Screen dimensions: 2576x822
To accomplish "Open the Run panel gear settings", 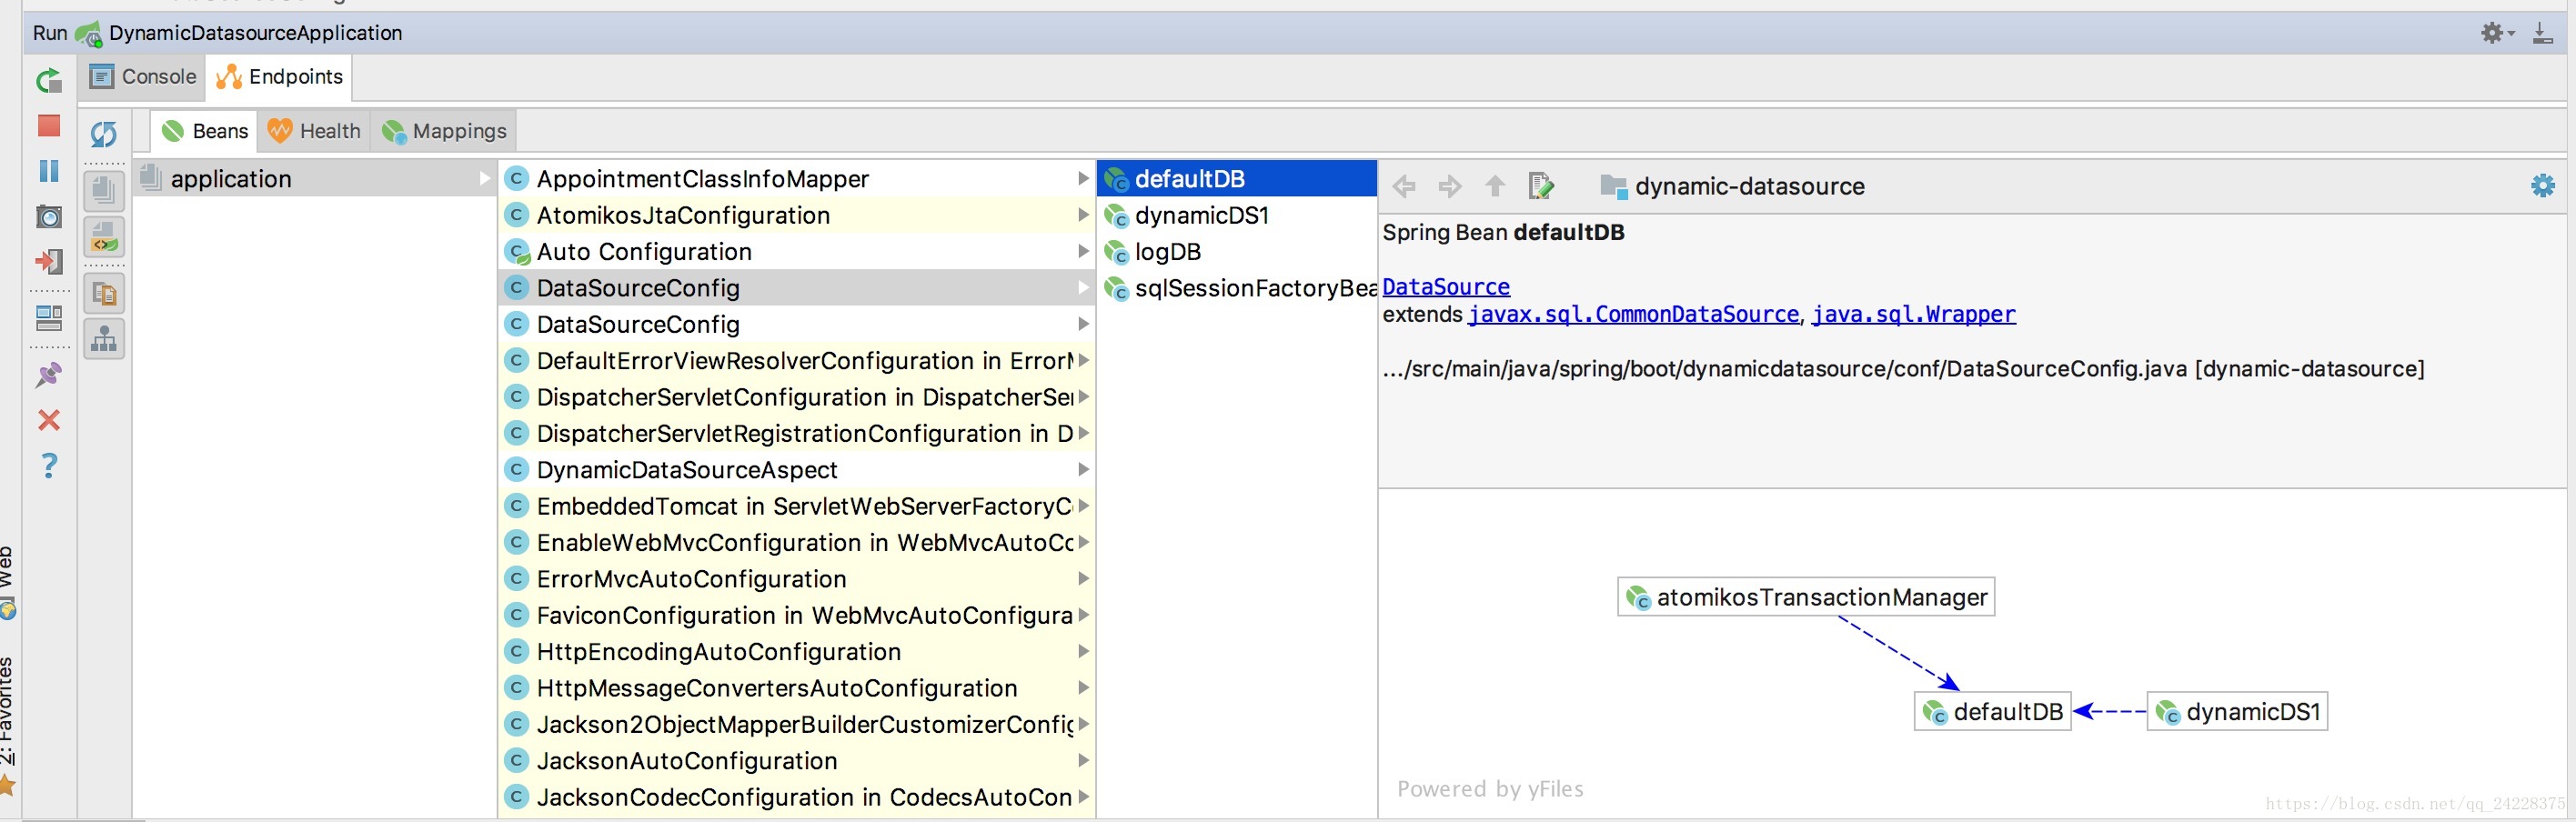I will coord(2497,33).
